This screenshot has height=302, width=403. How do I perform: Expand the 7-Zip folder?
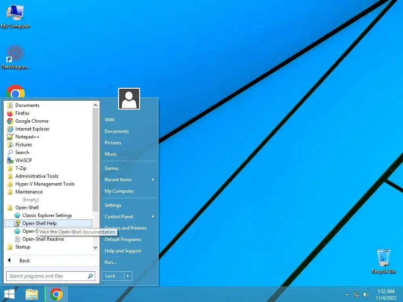[48, 168]
